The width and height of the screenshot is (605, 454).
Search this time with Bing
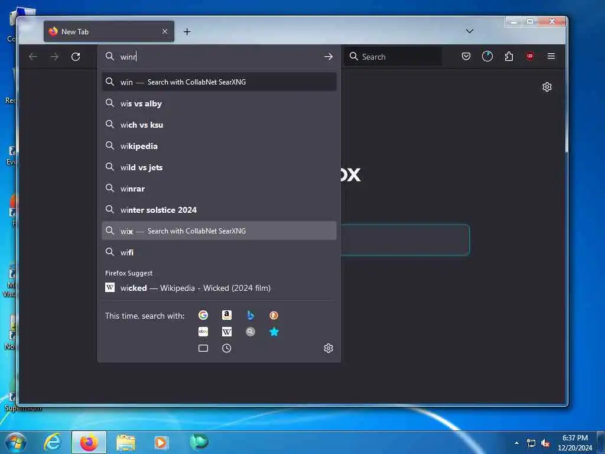coord(251,316)
